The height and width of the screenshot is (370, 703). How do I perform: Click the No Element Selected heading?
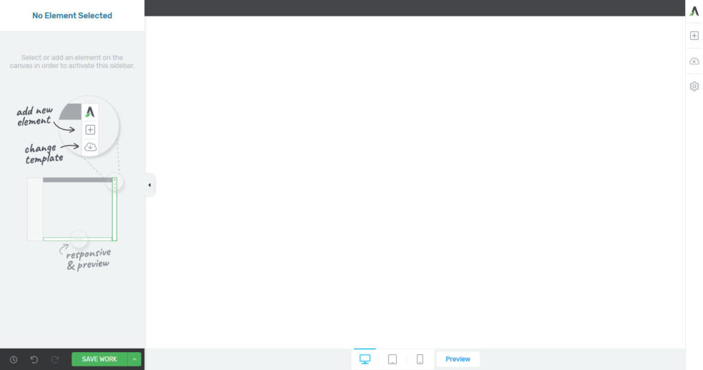[72, 16]
